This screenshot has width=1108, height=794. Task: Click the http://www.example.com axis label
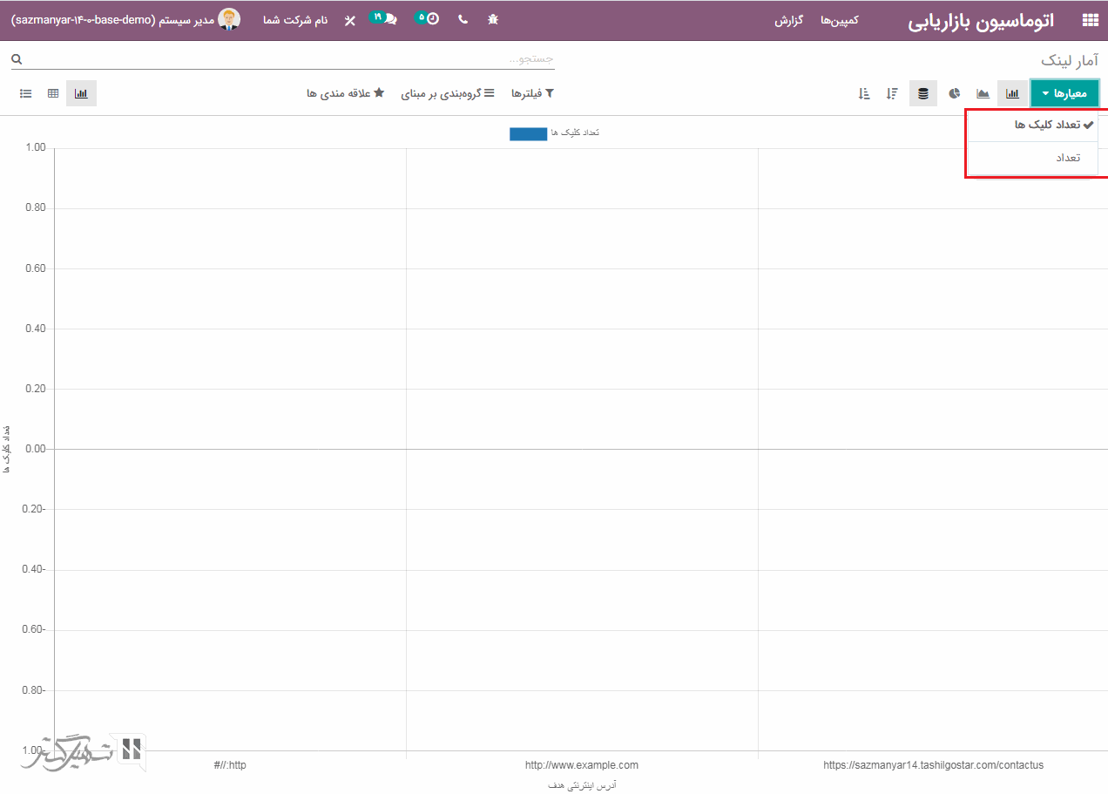(582, 765)
